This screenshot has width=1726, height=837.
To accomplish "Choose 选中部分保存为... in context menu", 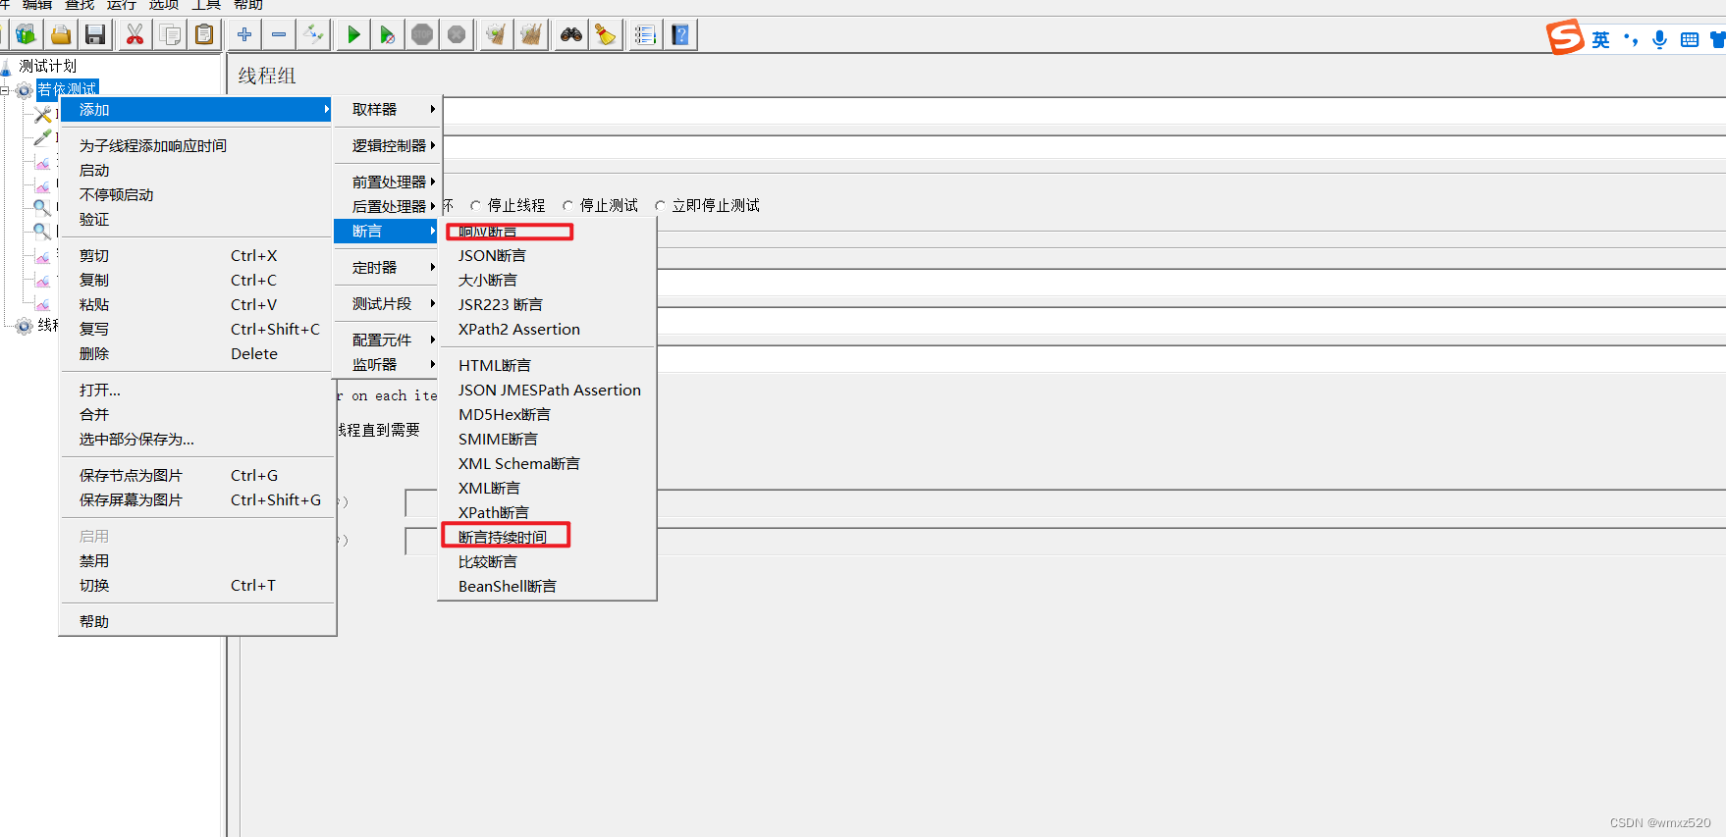I will 197,439.
